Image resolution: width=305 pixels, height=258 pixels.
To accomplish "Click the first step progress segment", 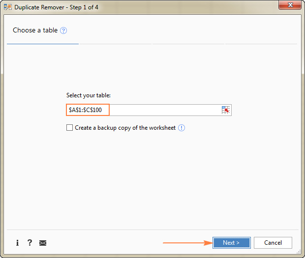I will tap(43, 44).
